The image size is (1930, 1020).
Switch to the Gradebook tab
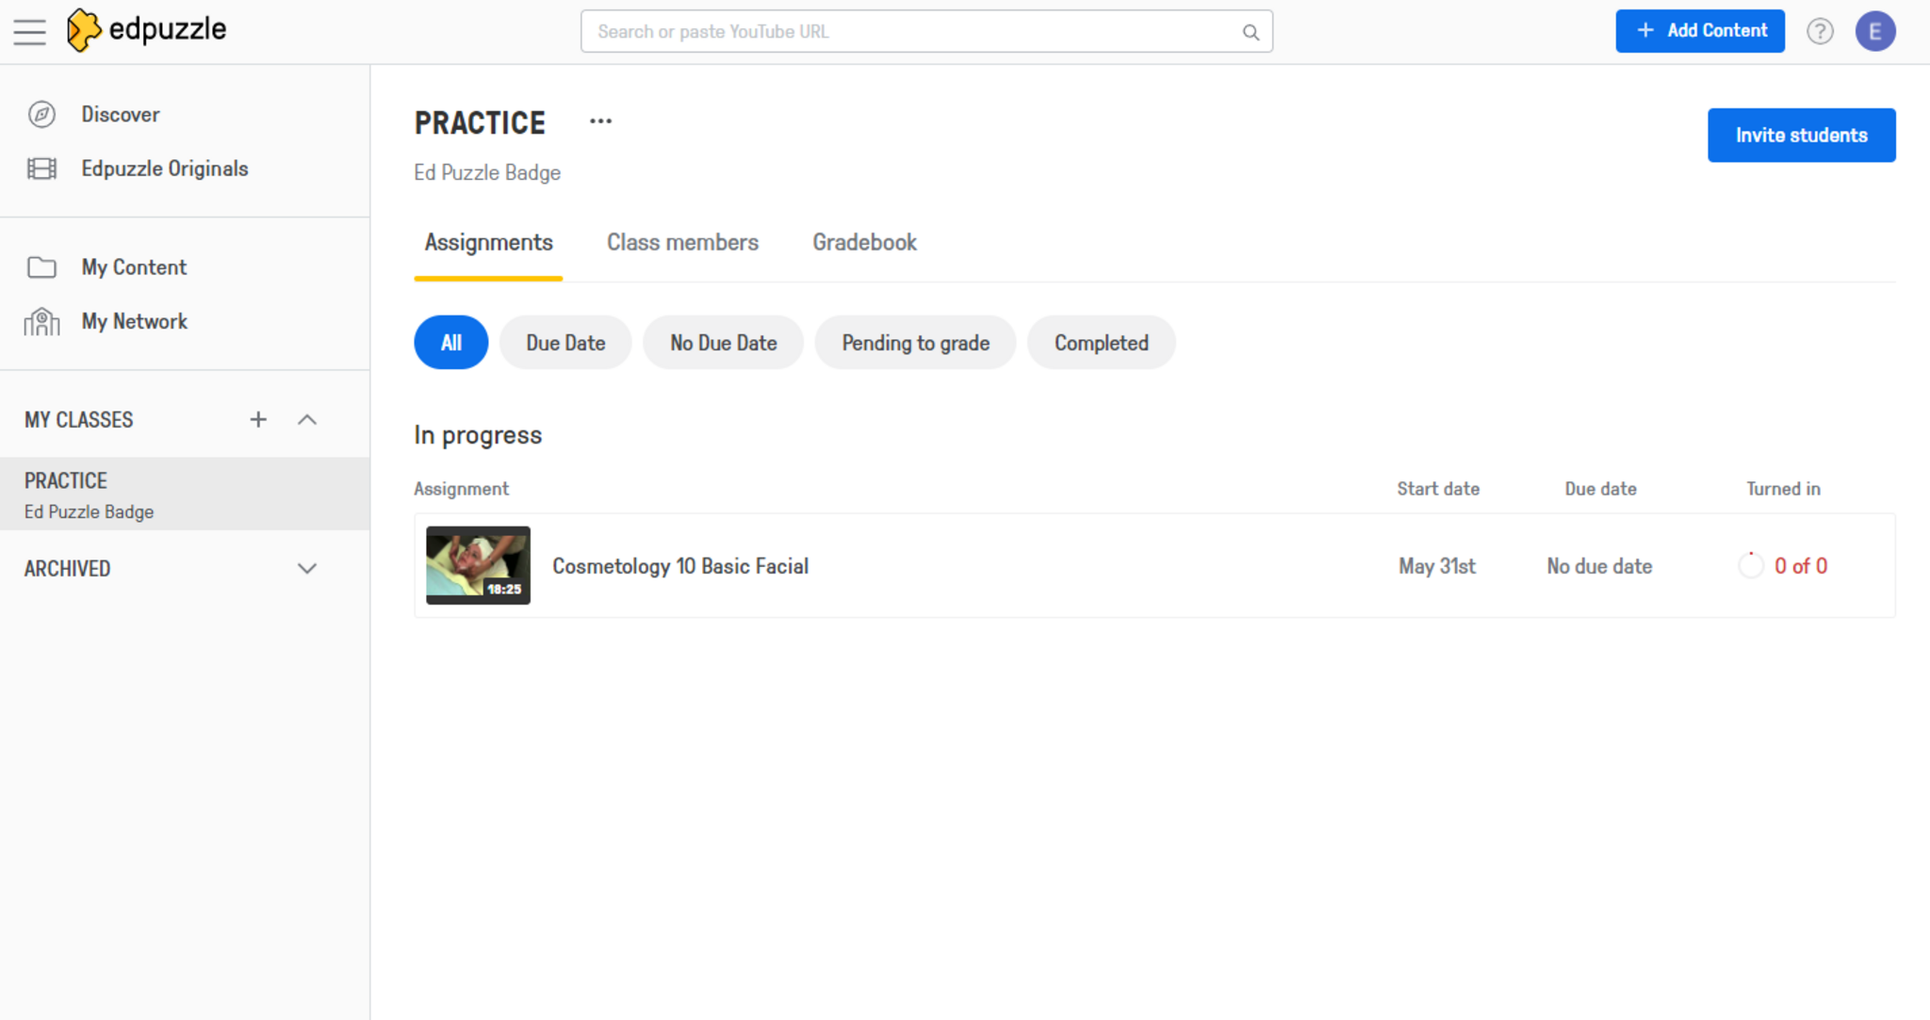click(x=864, y=243)
